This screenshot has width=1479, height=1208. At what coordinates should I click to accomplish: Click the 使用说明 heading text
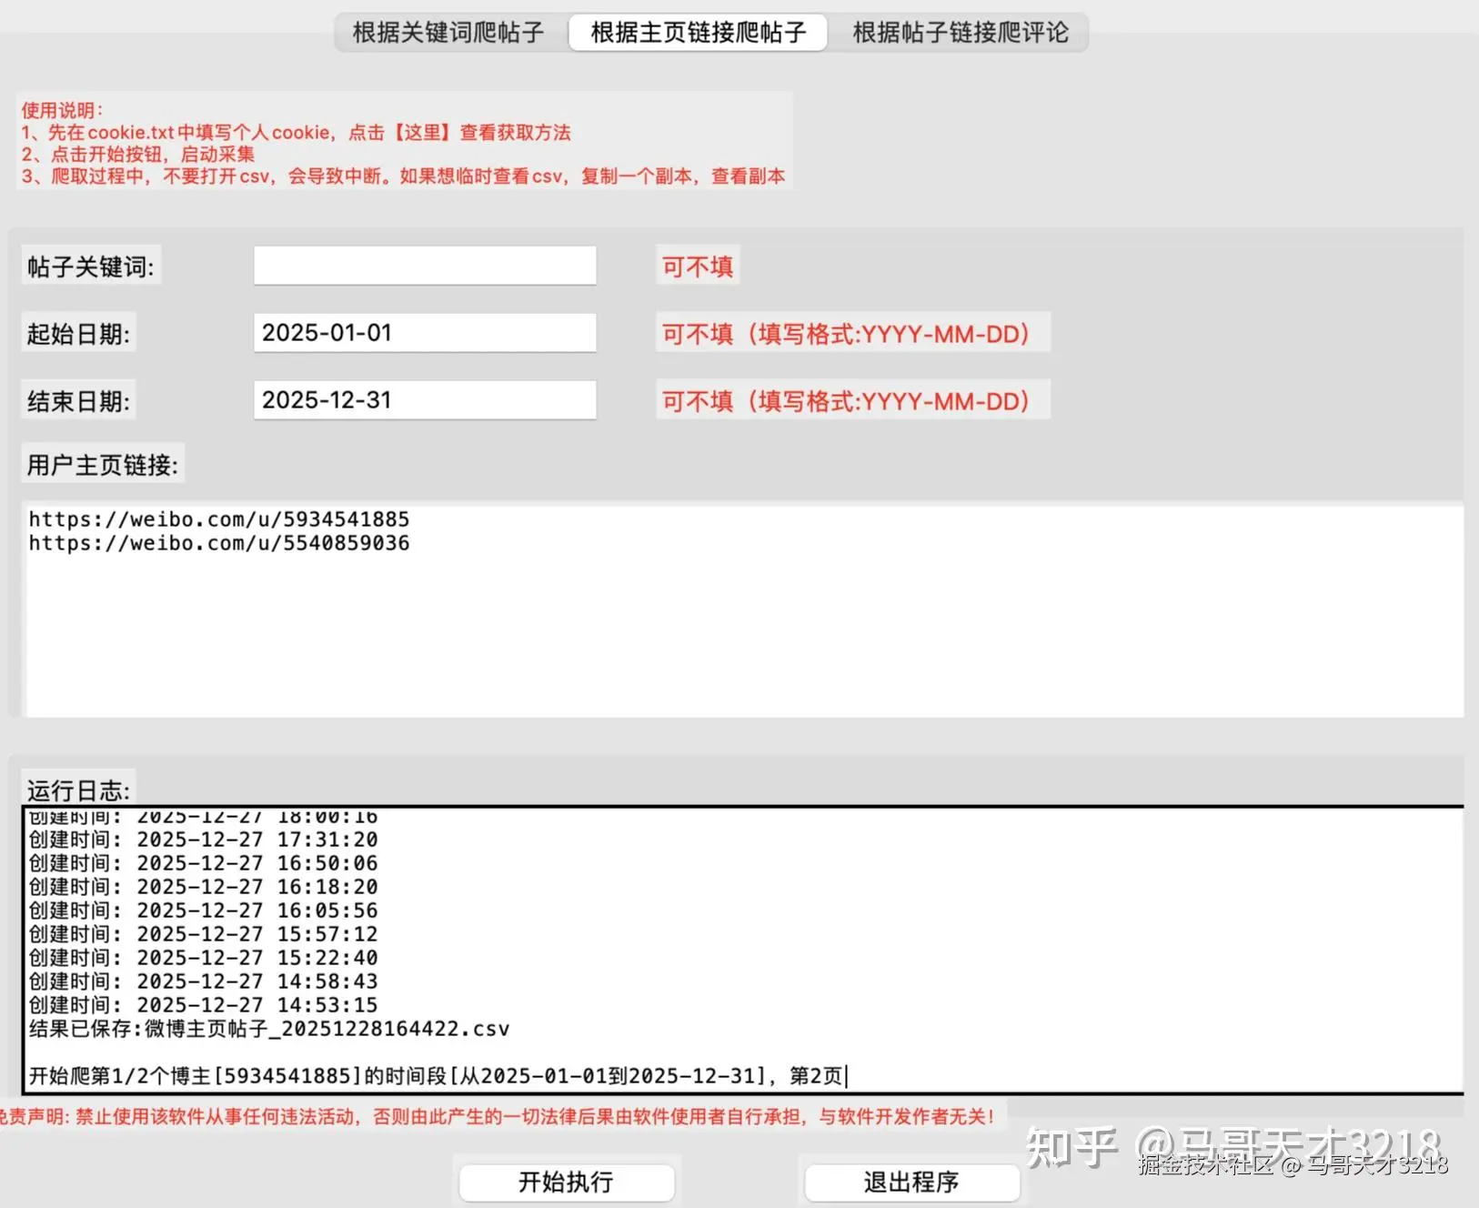point(62,110)
